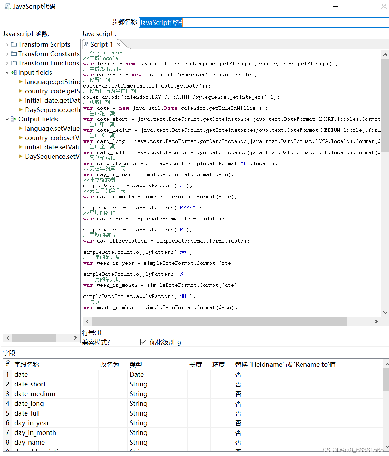
Task: Click the Script 1 tab script icon
Action: [x=86, y=44]
